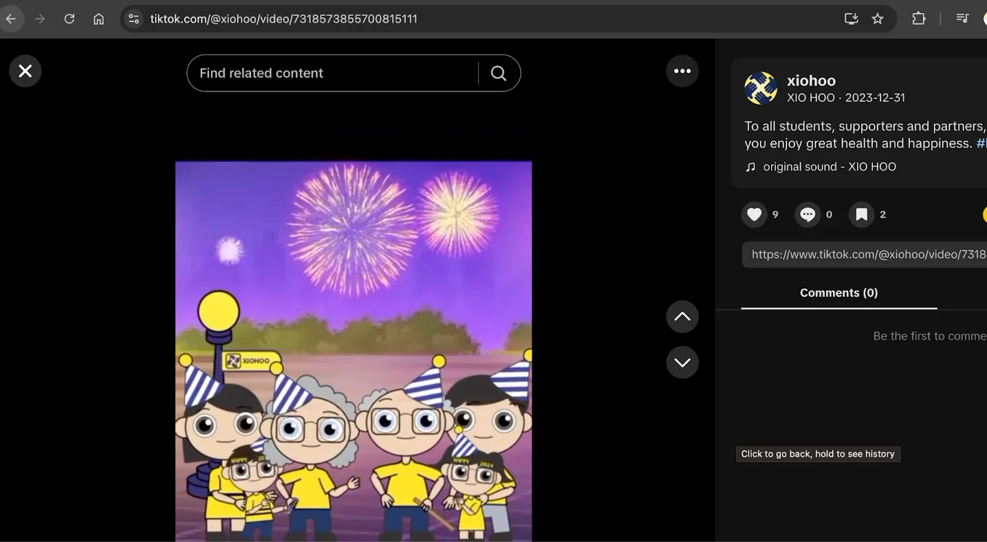Open browser media controls icon
Screen dimensions: 987x542
click(x=962, y=19)
